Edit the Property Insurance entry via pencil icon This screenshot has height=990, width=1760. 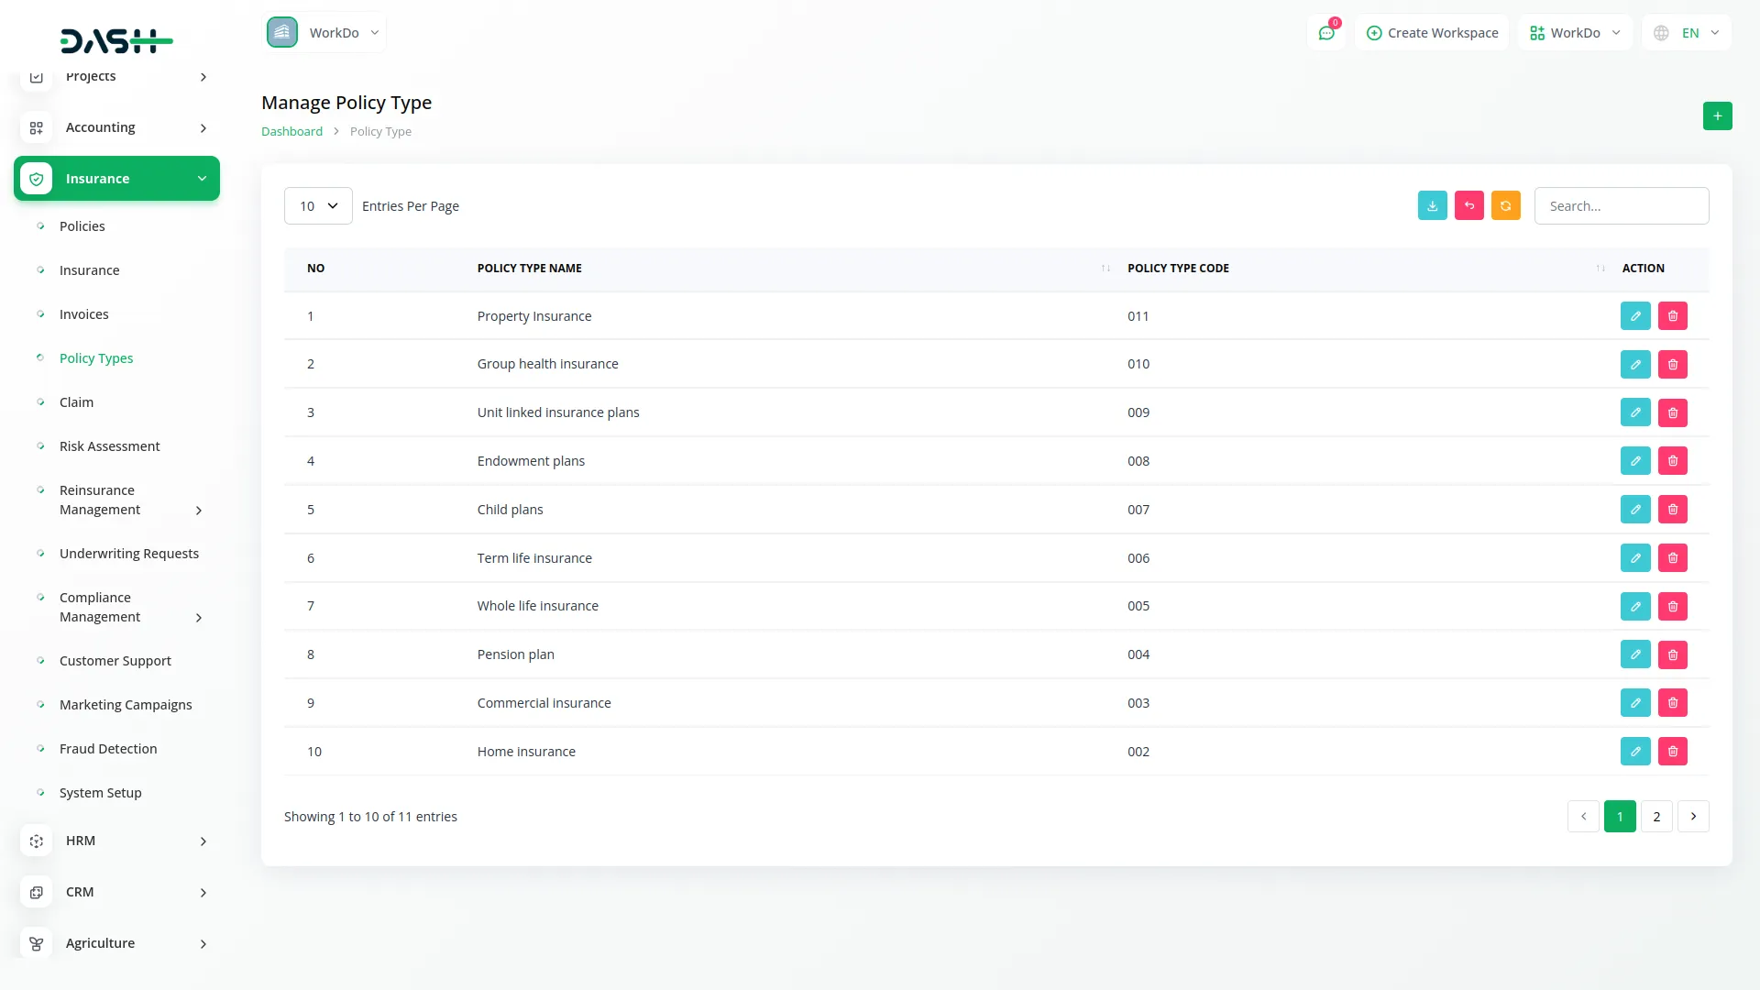(1635, 315)
